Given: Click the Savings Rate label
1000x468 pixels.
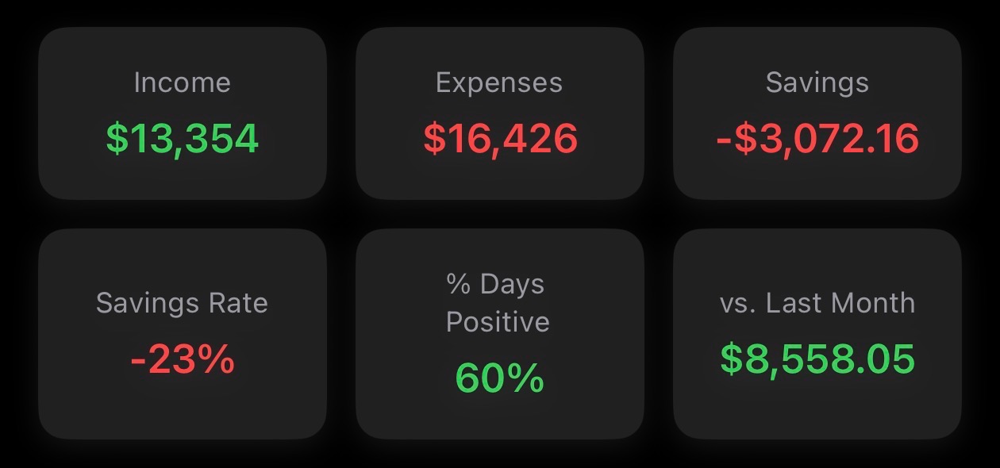Looking at the screenshot, I should click(183, 303).
